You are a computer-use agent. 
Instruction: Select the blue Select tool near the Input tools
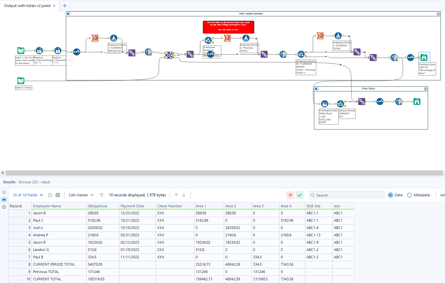[77, 52]
